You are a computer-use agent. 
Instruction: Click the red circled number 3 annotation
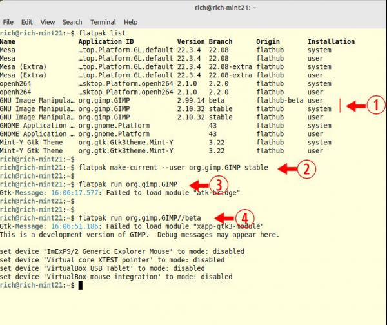[219, 184]
